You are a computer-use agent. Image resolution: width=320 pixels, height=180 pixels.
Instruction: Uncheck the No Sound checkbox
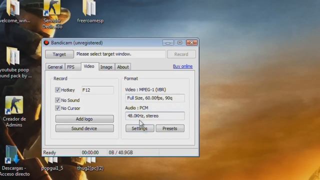57,100
